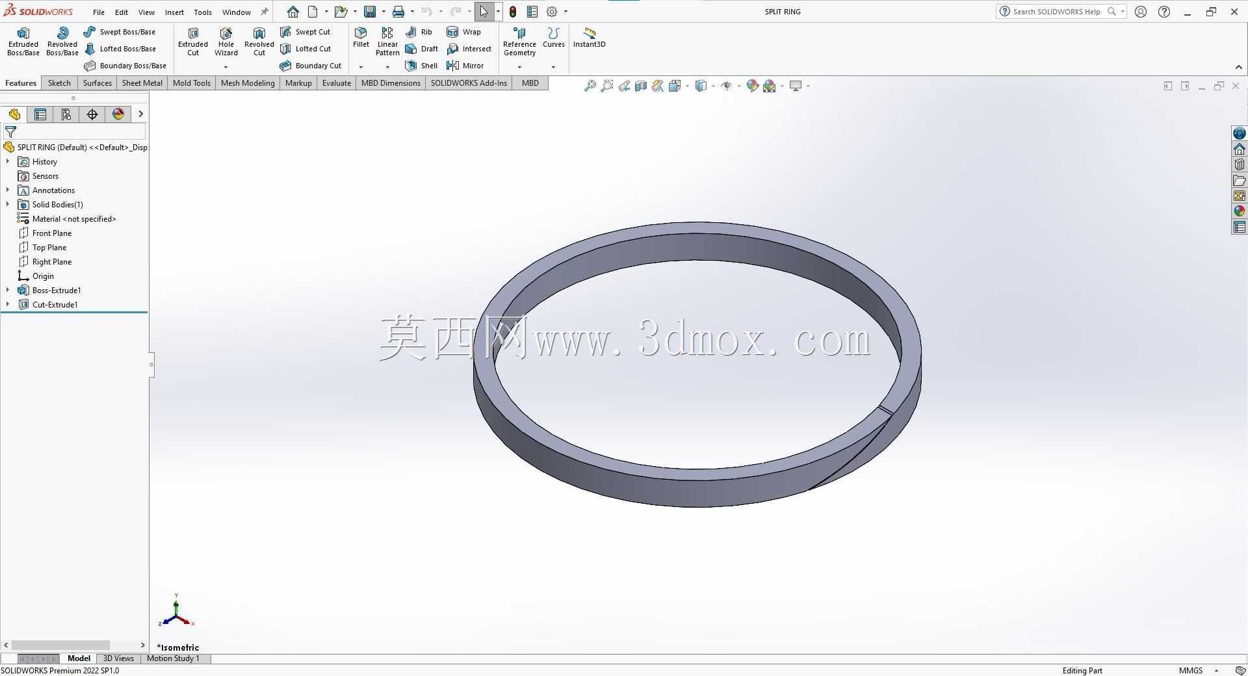Toggle Instant3D mode
This screenshot has width=1248, height=676.
coord(589,38)
